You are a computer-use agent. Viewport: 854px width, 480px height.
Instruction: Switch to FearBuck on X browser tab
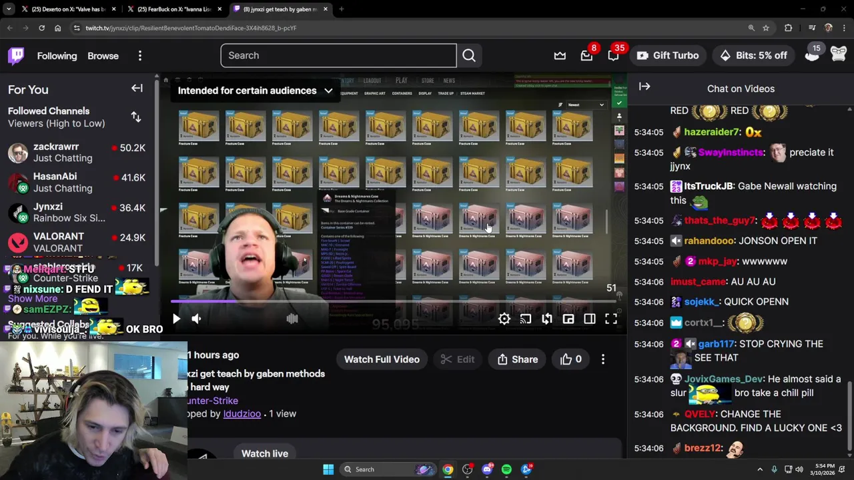click(x=175, y=9)
